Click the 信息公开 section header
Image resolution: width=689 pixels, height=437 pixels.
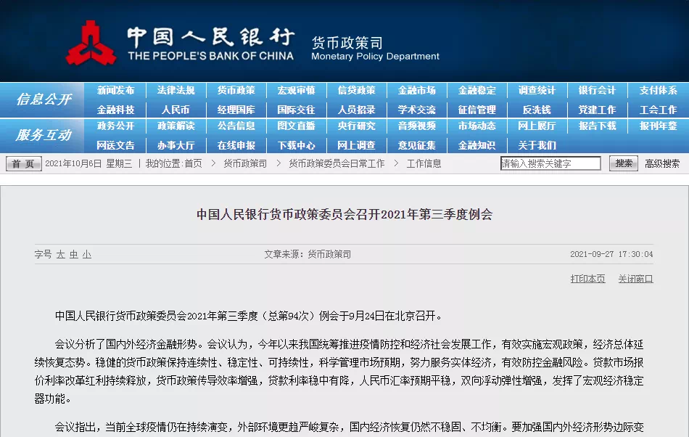pos(44,99)
